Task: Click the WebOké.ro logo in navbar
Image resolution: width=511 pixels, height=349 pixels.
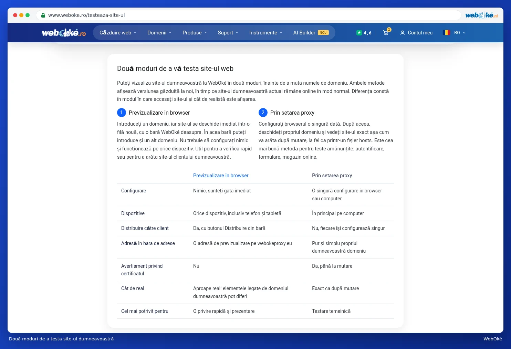Action: (x=64, y=33)
